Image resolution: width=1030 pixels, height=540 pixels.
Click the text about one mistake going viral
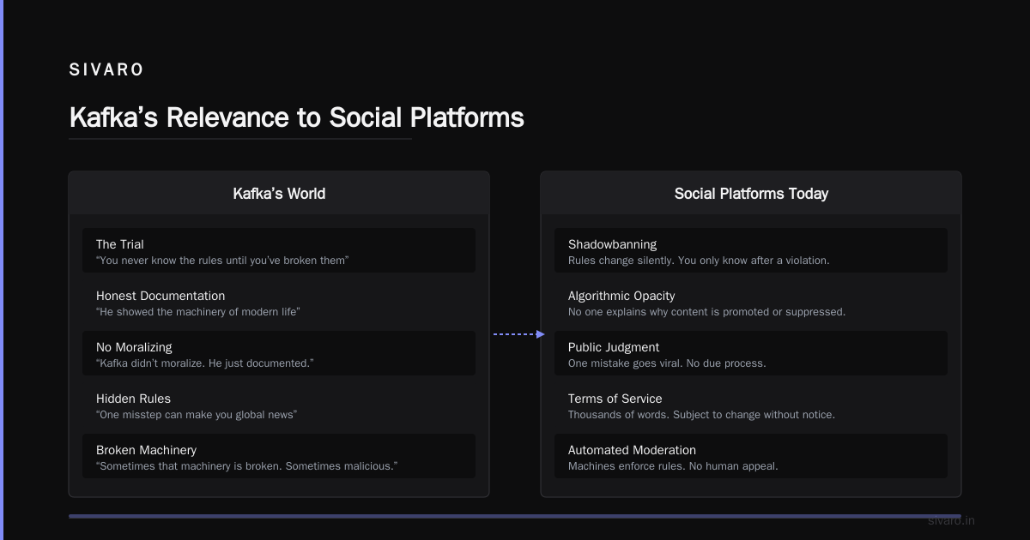[x=667, y=363]
